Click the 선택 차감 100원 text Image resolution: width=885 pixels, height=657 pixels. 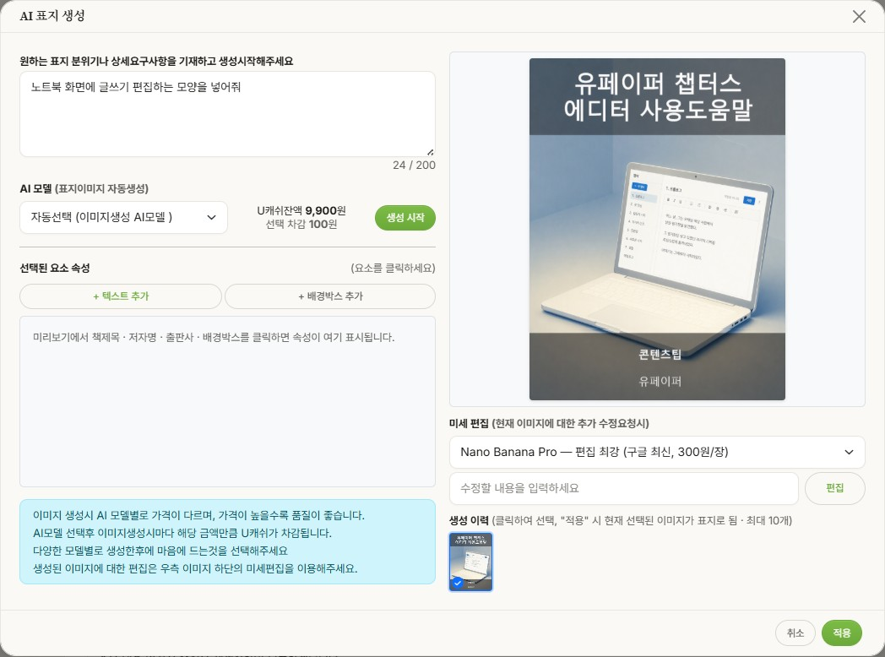pos(301,224)
